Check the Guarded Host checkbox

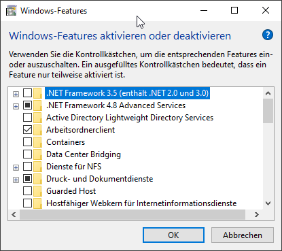(x=27, y=191)
